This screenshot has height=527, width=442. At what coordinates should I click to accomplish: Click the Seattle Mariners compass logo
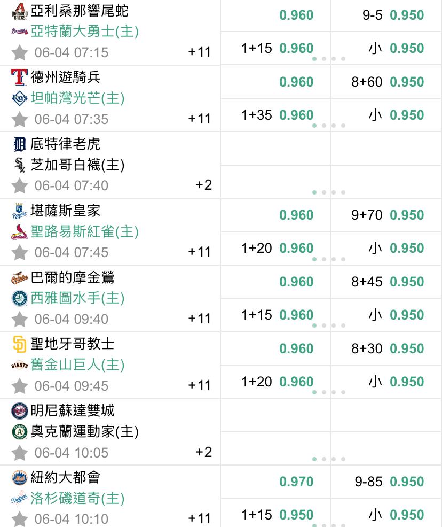[x=19, y=298]
